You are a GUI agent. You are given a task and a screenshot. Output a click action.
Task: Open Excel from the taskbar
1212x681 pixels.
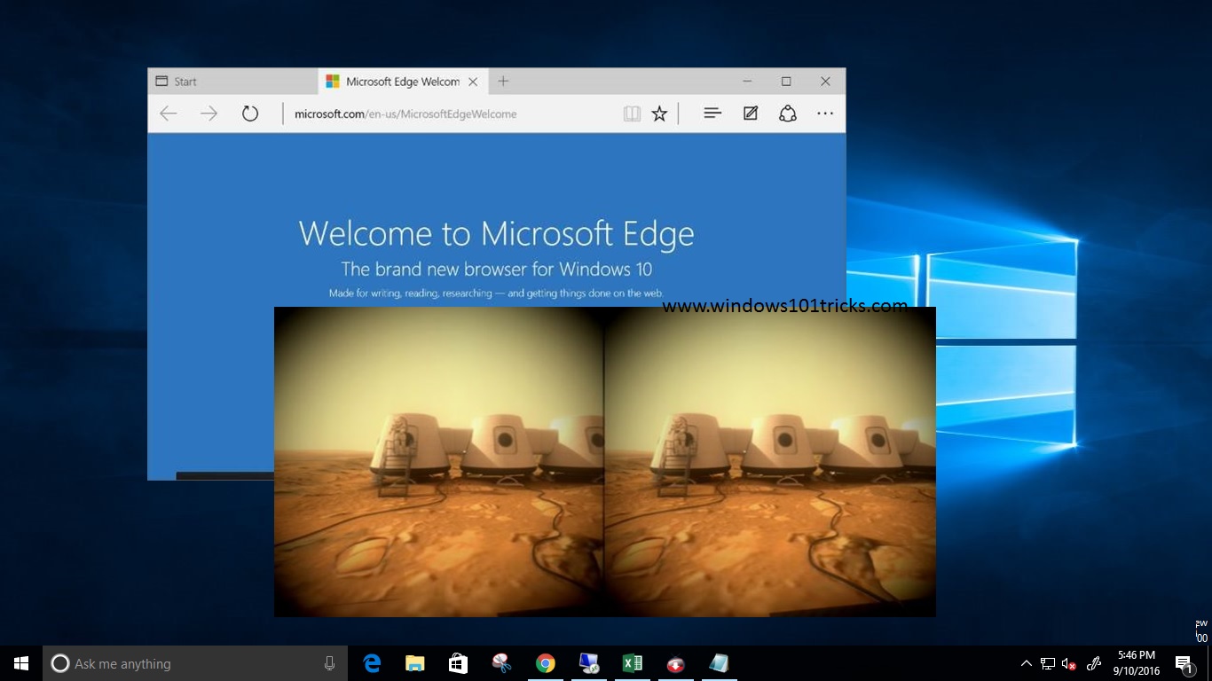[633, 663]
